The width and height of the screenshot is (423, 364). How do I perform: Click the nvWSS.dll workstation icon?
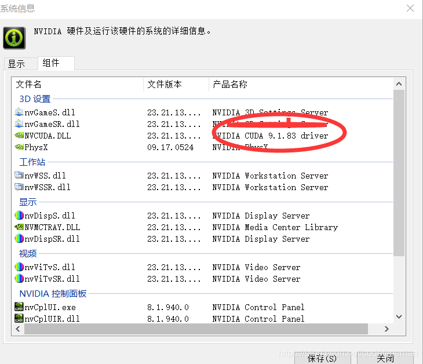19,176
